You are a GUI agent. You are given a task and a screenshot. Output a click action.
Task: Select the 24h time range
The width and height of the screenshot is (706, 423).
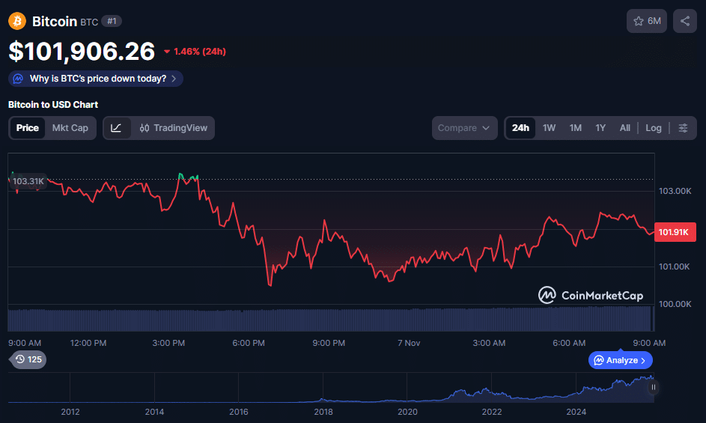point(520,128)
